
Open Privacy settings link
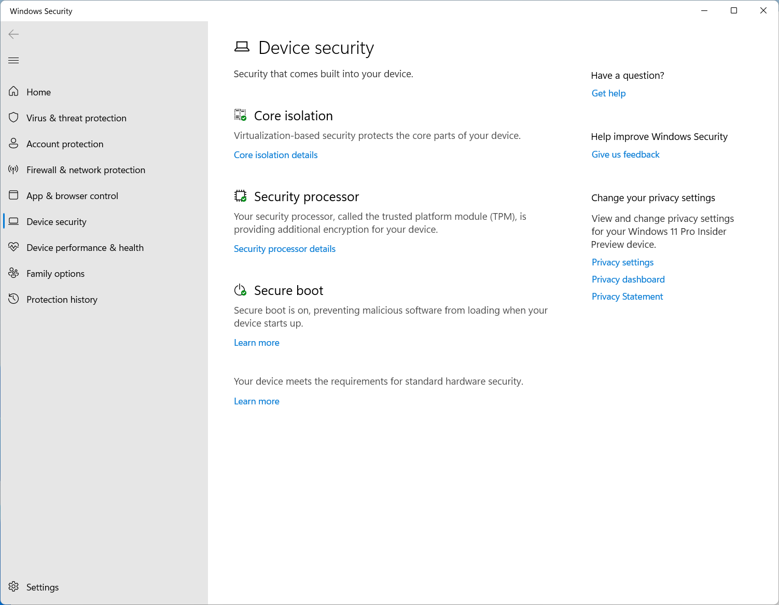point(622,262)
